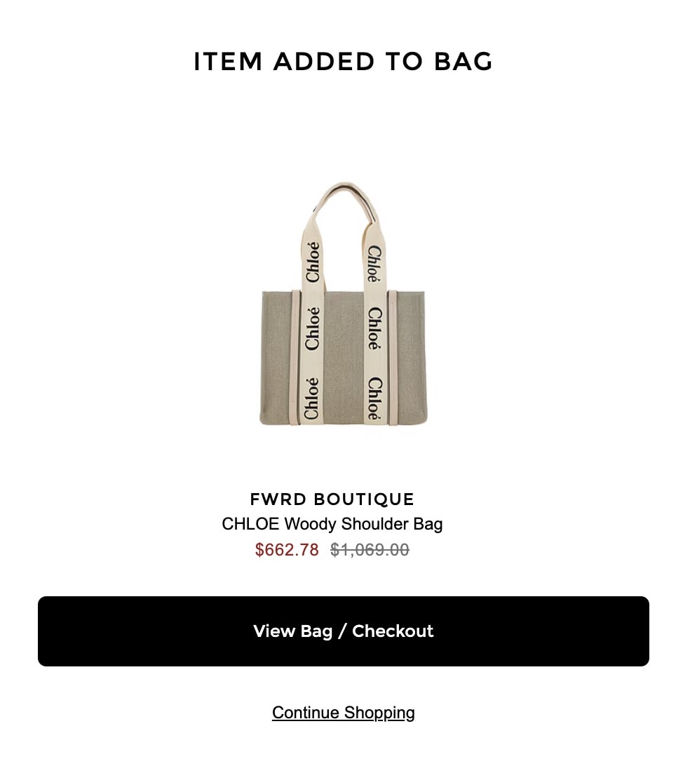Click the ITEM ADDED TO BAG heading
Image resolution: width=690 pixels, height=759 pixels.
click(344, 62)
